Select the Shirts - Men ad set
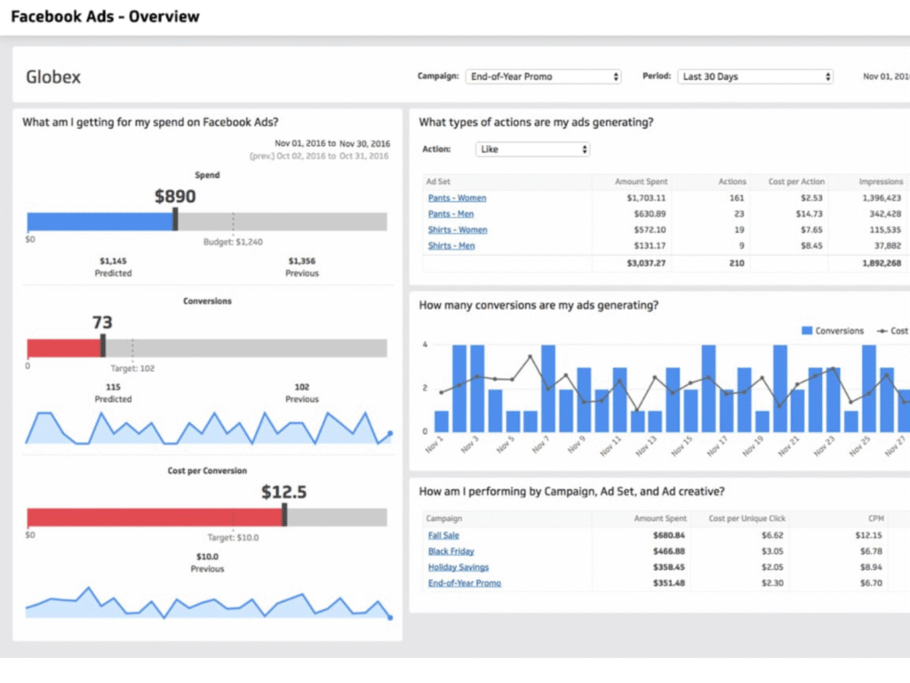Screen dimensions: 910x683 click(x=451, y=245)
